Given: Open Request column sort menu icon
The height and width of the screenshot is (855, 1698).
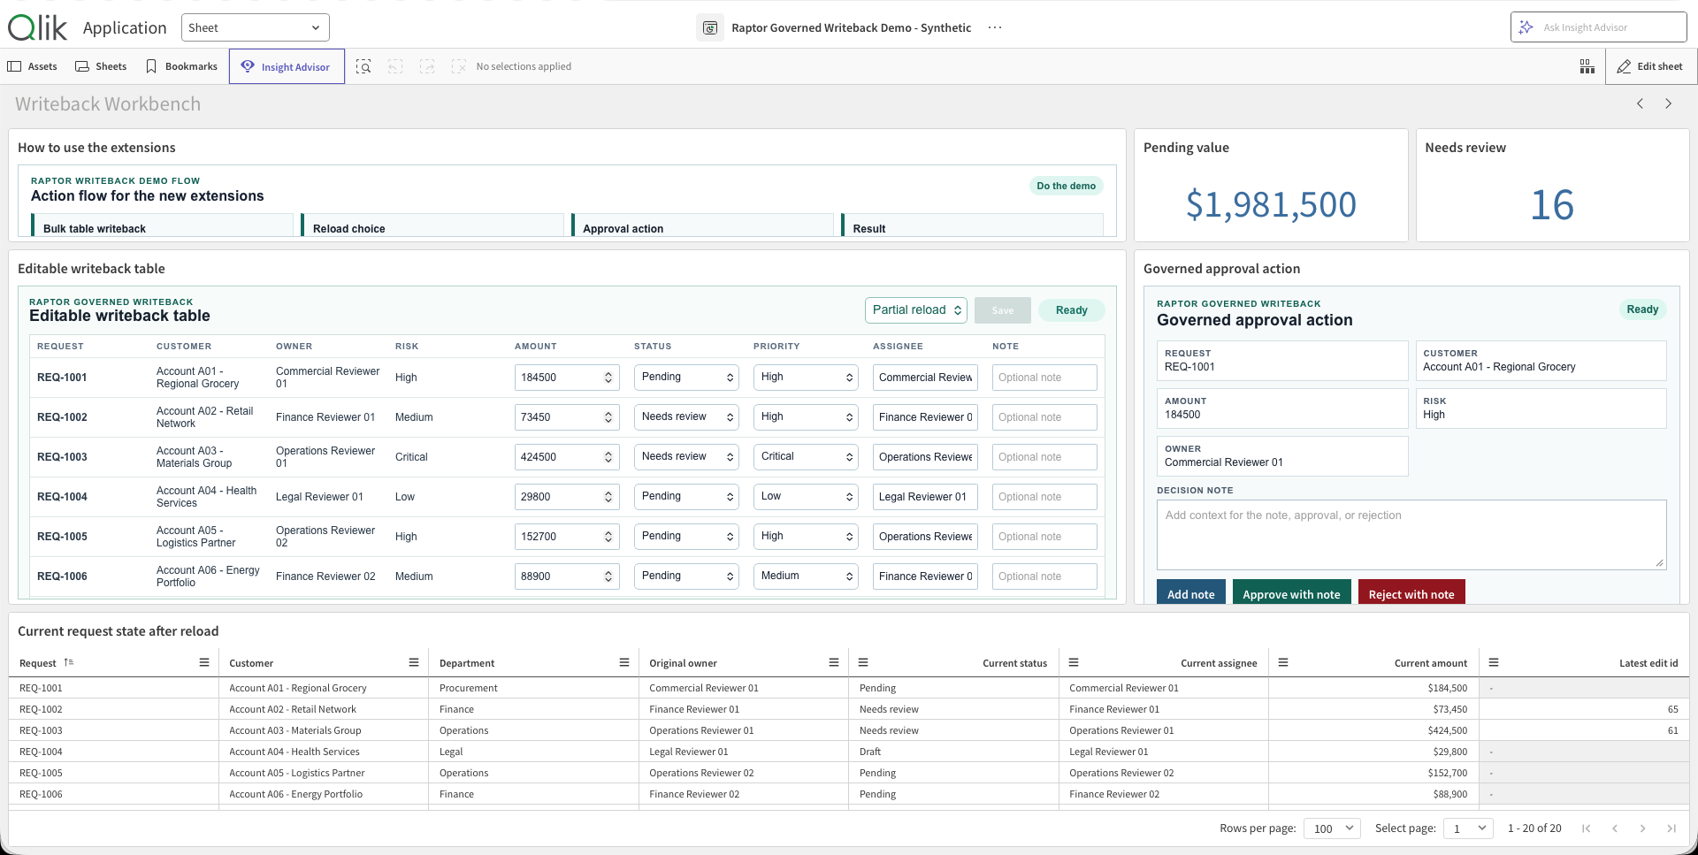Looking at the screenshot, I should [x=204, y=662].
